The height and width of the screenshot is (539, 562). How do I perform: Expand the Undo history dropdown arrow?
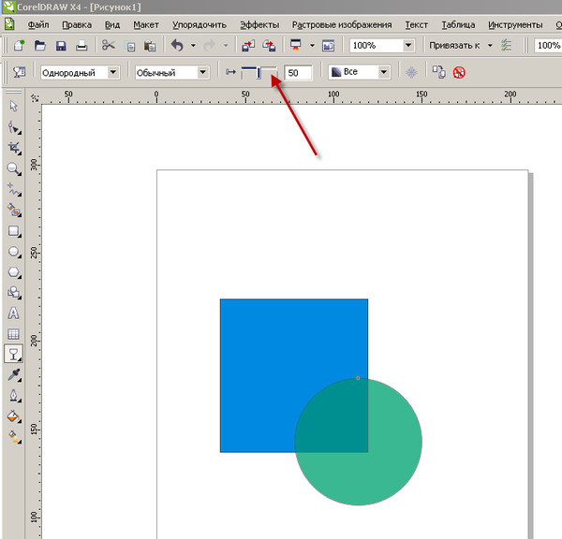pyautogui.click(x=193, y=46)
